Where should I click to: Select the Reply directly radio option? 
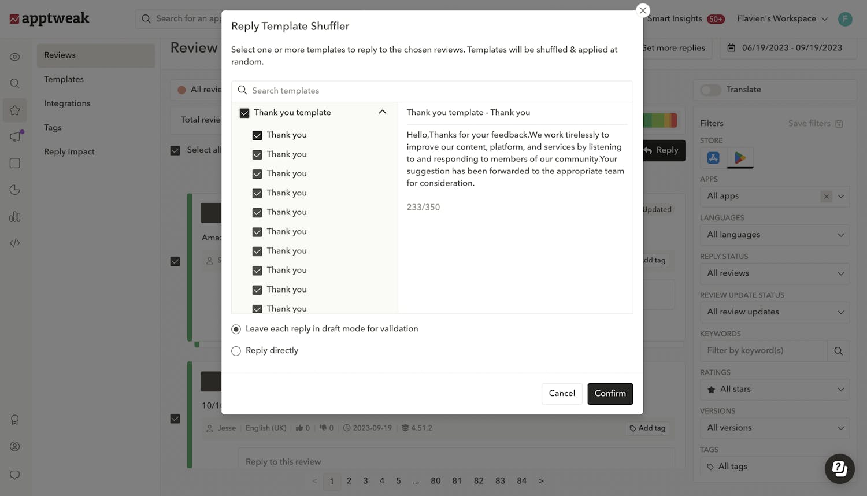click(236, 351)
